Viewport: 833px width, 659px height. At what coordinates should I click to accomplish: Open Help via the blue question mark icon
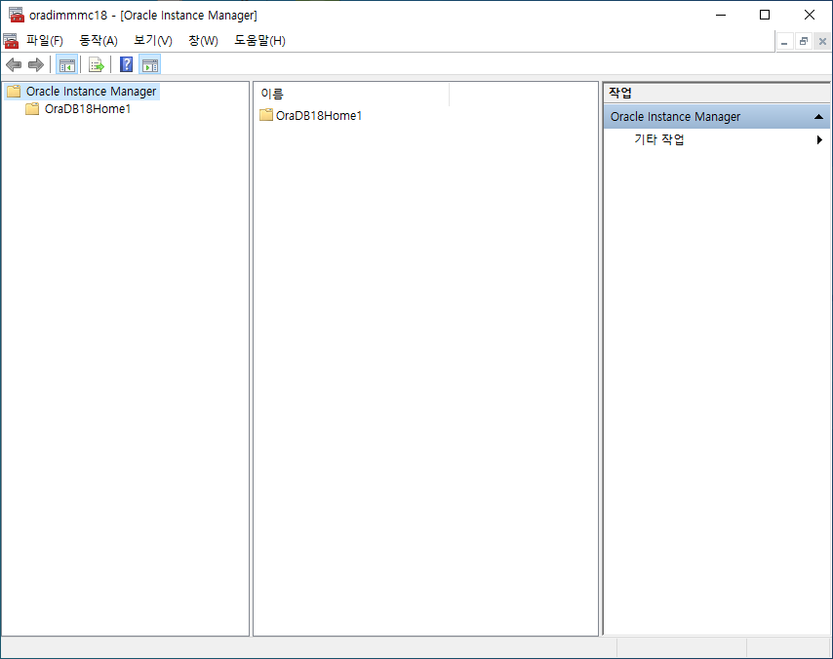(127, 64)
